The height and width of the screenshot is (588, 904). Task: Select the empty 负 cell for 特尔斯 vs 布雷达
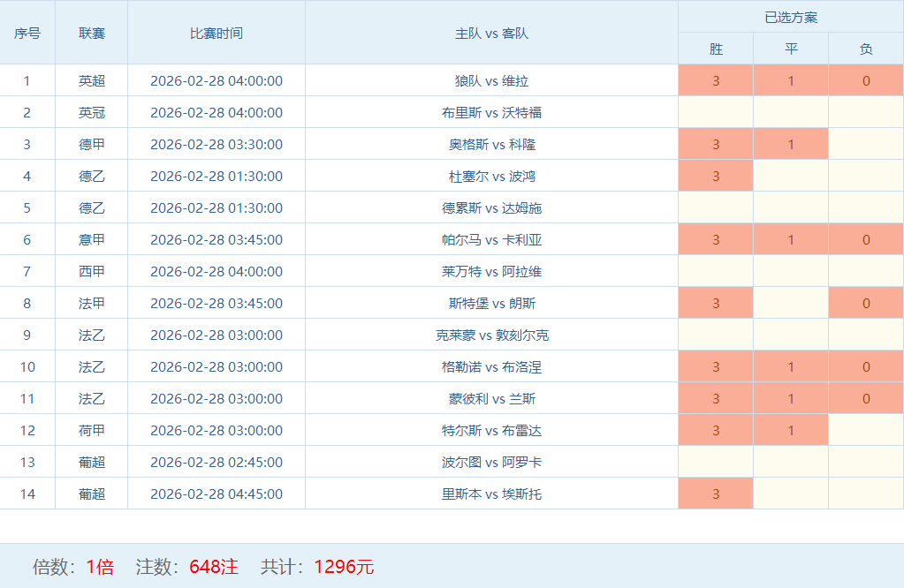pos(866,430)
